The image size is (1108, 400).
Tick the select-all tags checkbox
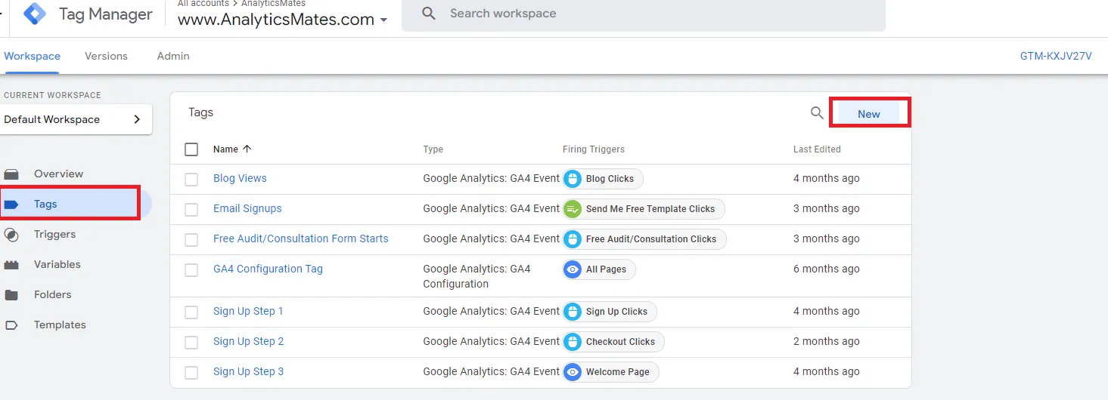pyautogui.click(x=191, y=149)
